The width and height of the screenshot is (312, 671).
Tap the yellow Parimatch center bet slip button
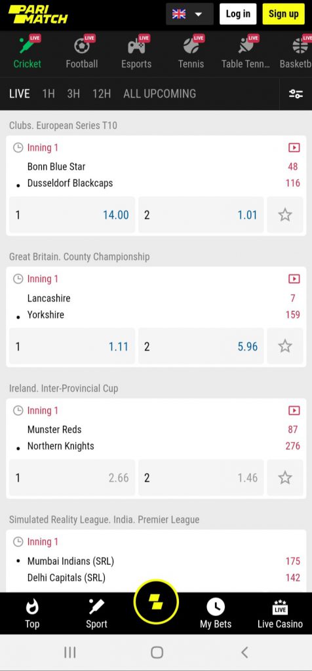point(156,603)
